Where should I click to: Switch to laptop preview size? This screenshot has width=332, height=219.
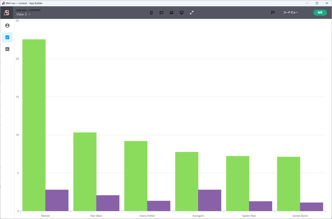172,13
